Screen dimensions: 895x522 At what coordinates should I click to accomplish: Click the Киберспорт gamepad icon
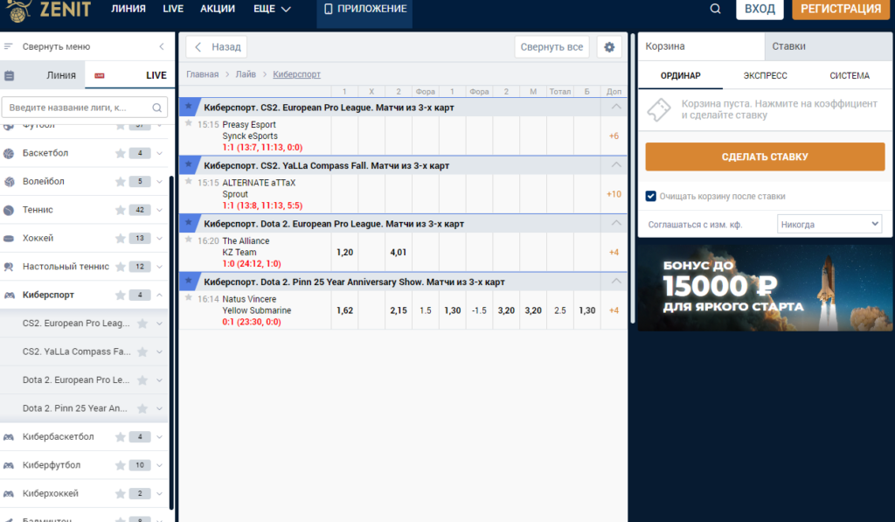[x=9, y=295]
